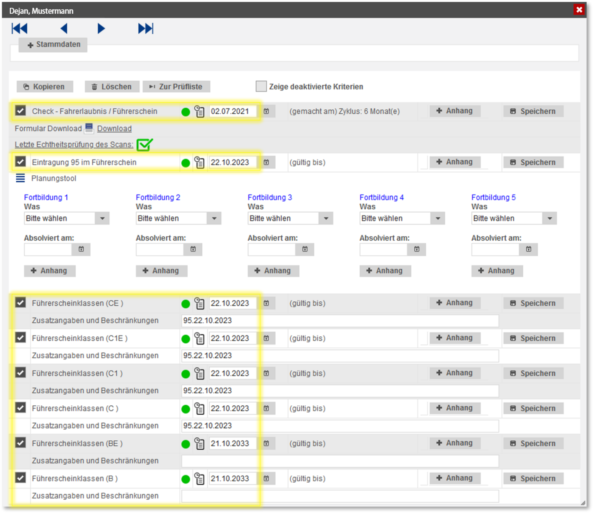The image size is (593, 513).
Task: Open history icon for Führerscheinklassen (C)
Action: pos(199,409)
